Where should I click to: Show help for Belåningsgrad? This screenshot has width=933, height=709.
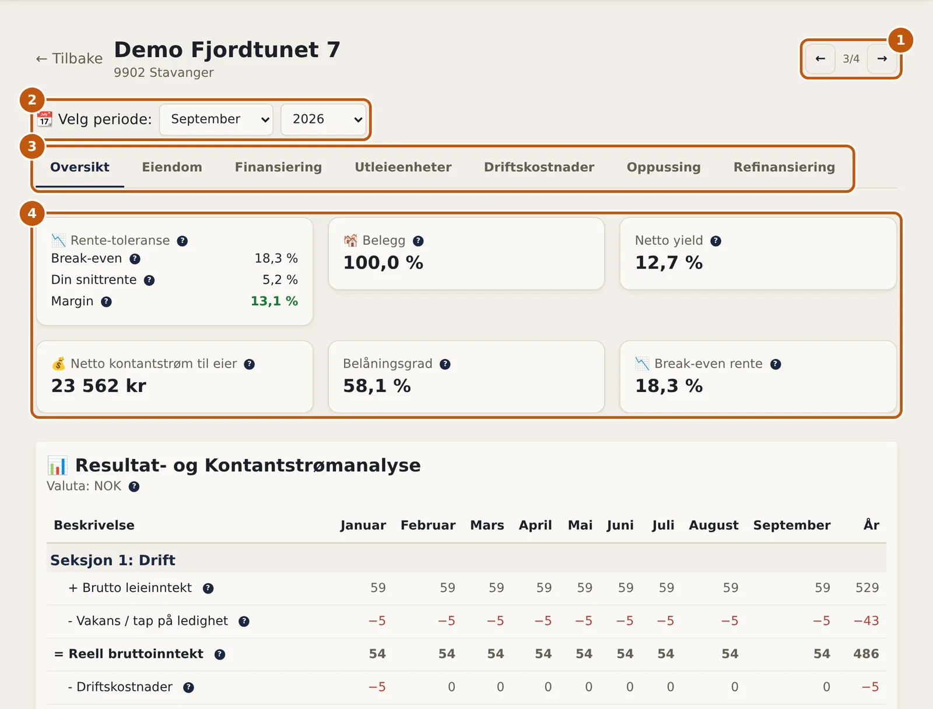pyautogui.click(x=445, y=364)
